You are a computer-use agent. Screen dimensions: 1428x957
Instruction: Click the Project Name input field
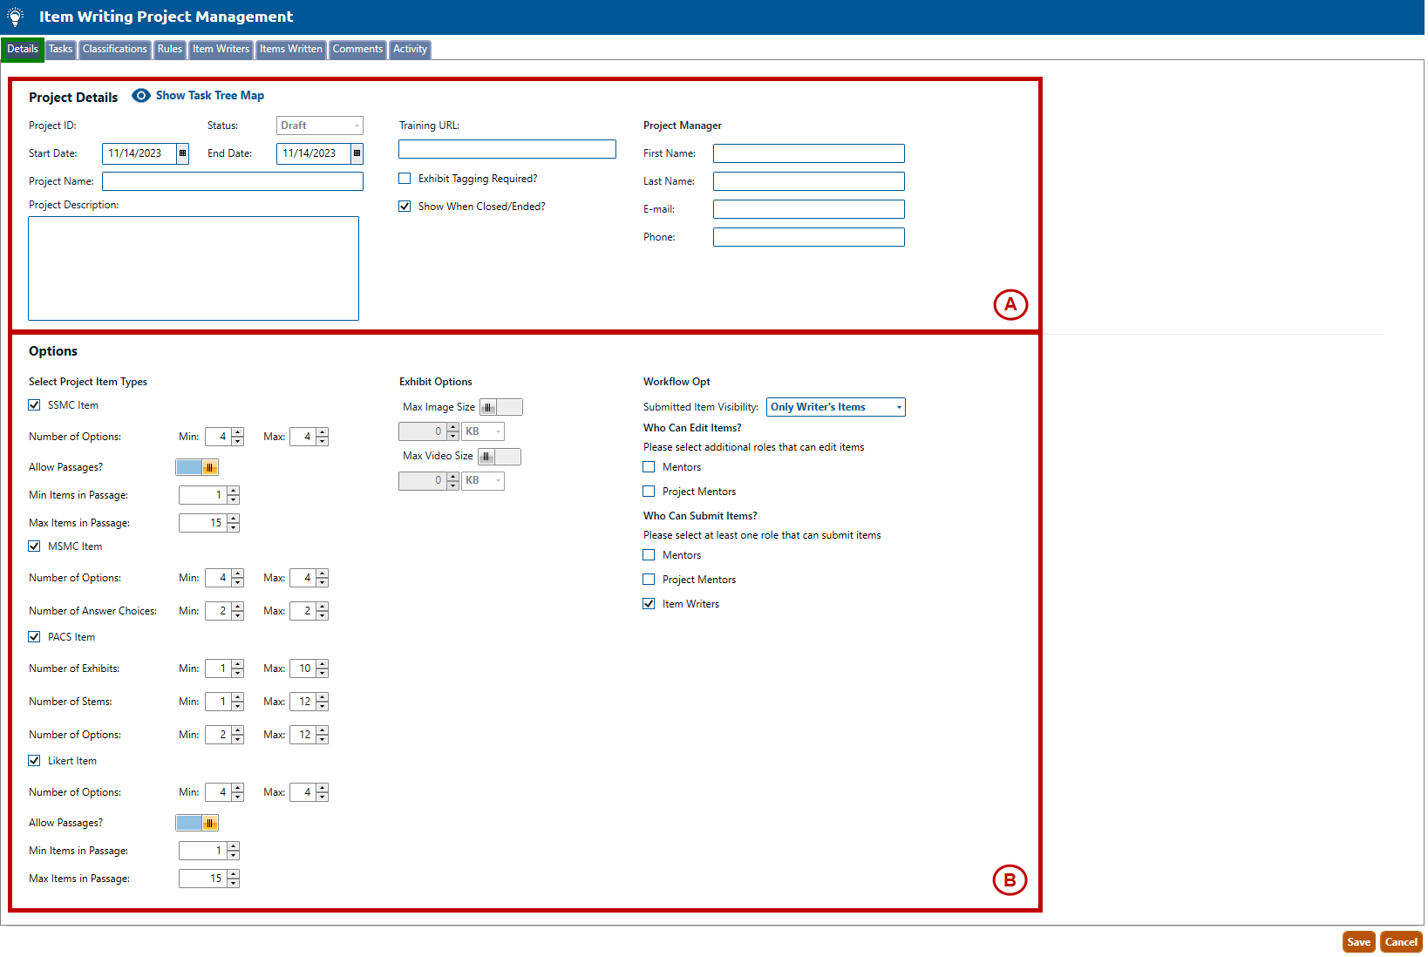pos(232,181)
